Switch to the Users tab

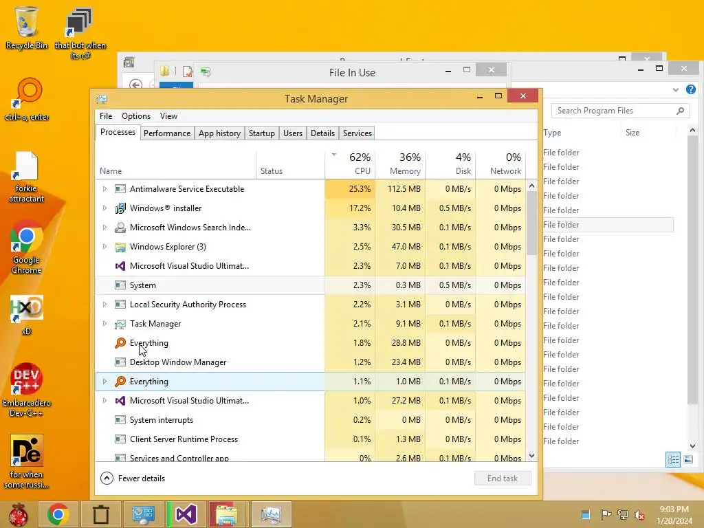tap(293, 133)
